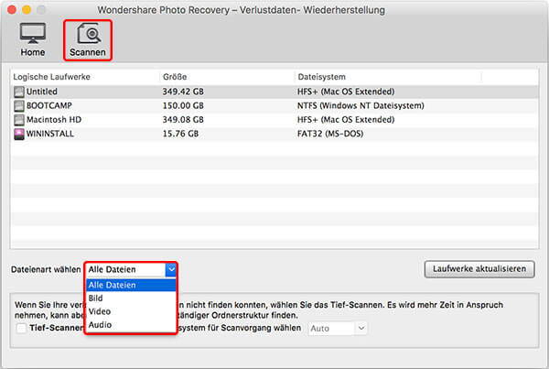
Task: Minimize the window with the yellow button
Action: coord(27,10)
